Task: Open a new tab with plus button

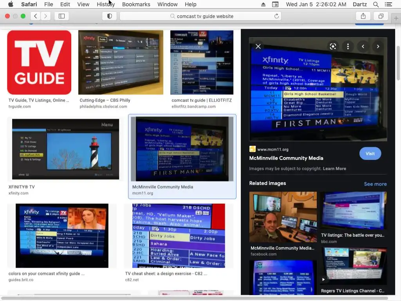Action: (x=396, y=18)
